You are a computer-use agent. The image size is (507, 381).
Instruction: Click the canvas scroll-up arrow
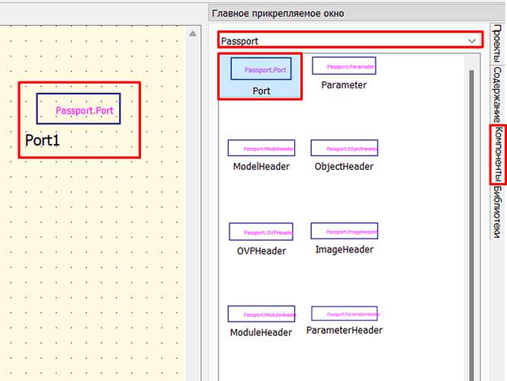[193, 34]
